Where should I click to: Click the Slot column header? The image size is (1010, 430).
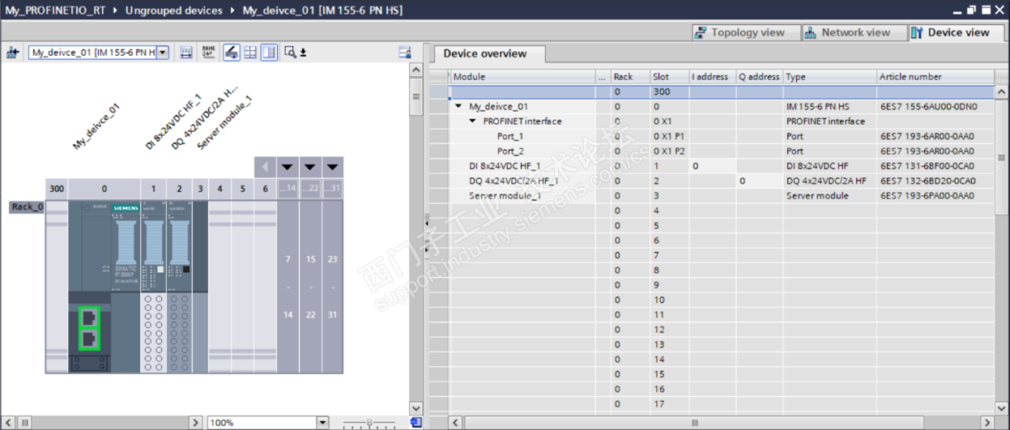[x=669, y=77]
